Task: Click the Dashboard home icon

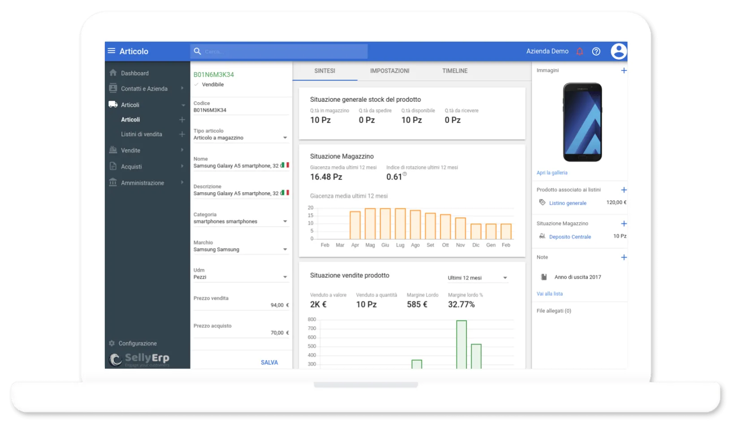Action: coord(113,73)
